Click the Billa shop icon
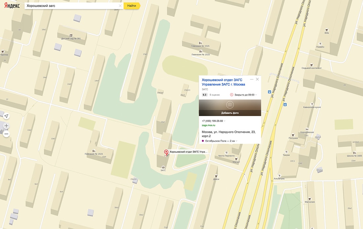This screenshot has height=229, width=363. pos(327,30)
